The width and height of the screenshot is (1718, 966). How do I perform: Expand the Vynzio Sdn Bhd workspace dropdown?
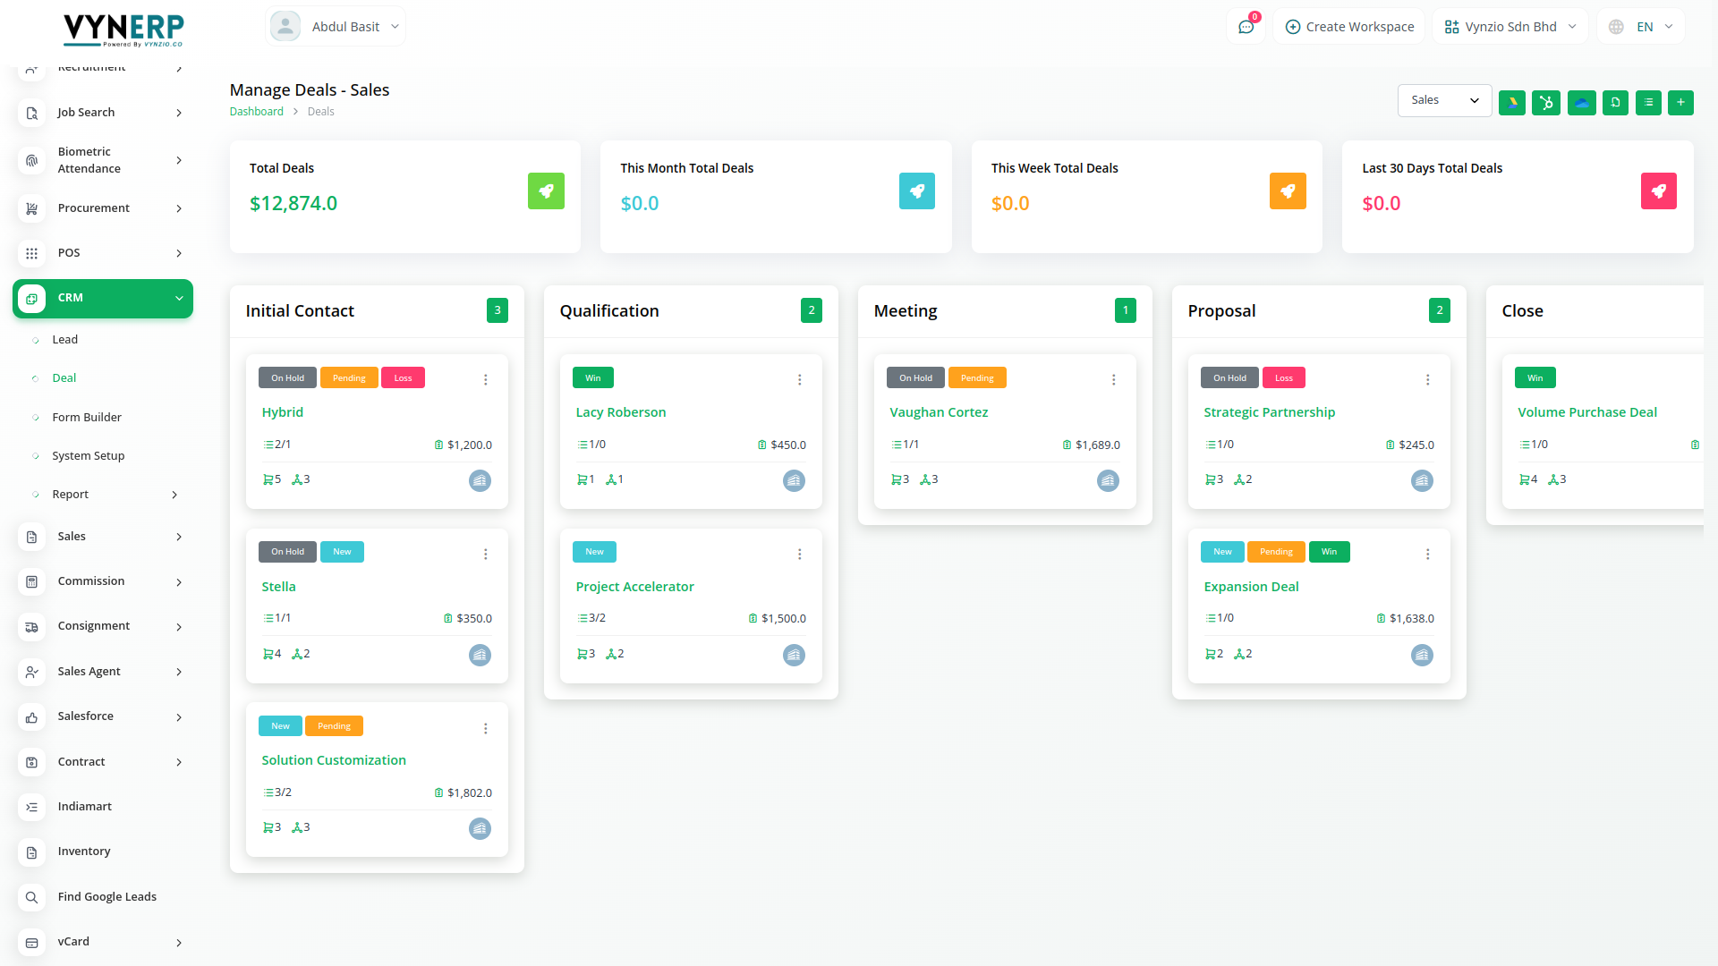pos(1510,27)
